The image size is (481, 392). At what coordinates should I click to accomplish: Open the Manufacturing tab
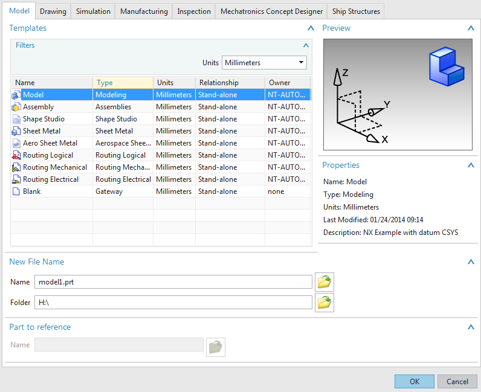click(144, 11)
